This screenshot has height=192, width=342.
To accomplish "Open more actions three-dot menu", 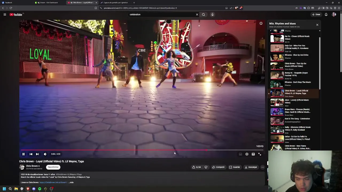I will [263, 167].
